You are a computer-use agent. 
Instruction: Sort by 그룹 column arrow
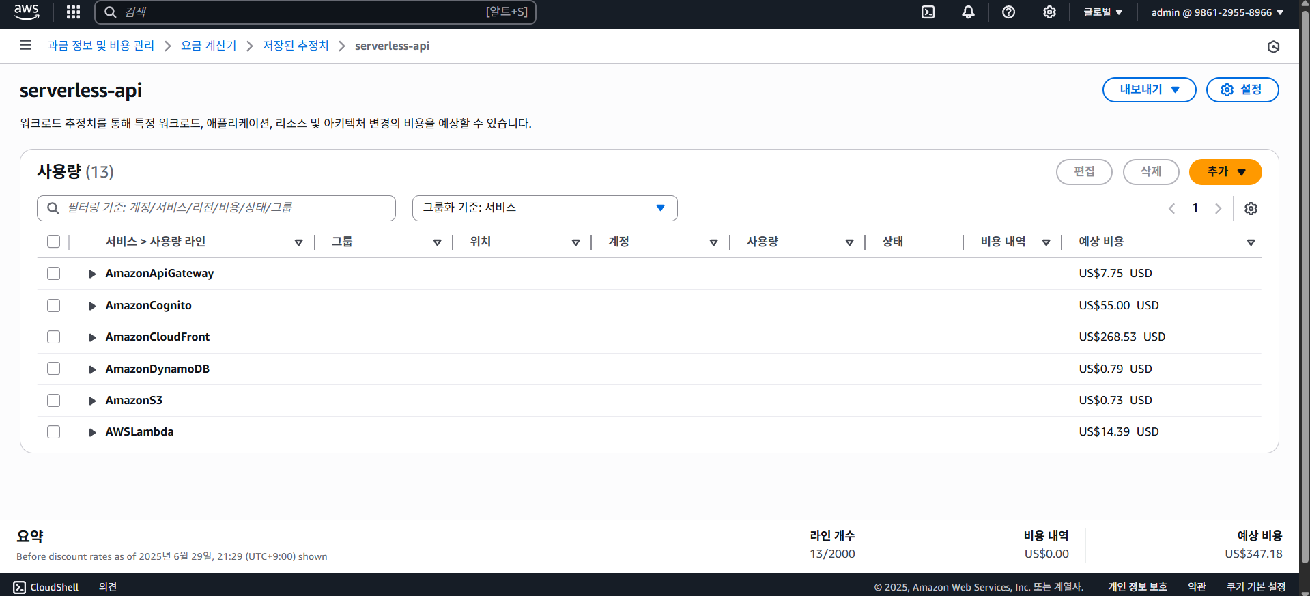pyautogui.click(x=437, y=242)
